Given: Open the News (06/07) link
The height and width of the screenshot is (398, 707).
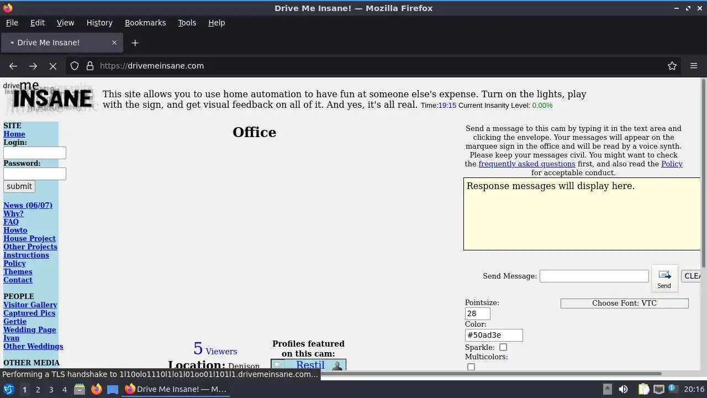Looking at the screenshot, I should click(x=28, y=205).
